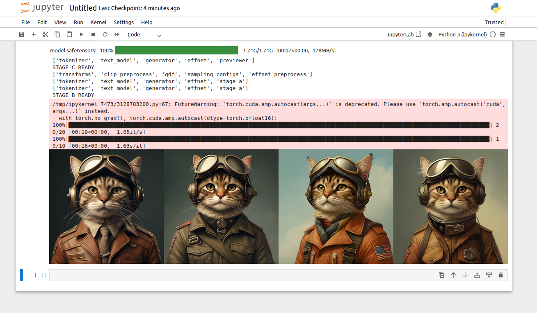Viewport: 537px width, 313px height.
Task: Restart kernel and run all cells
Action: [x=117, y=35]
